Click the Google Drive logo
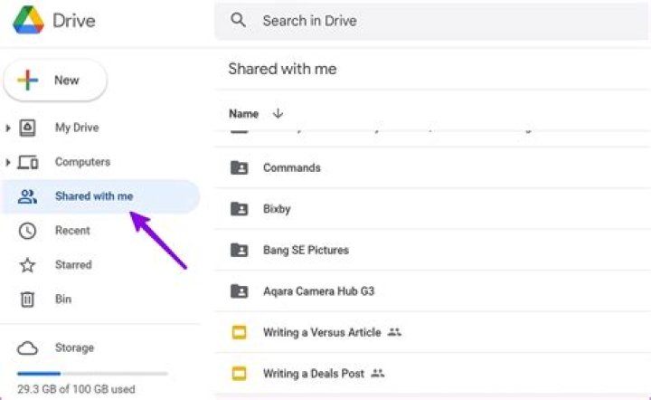Viewport: 651px width, 400px height. click(x=26, y=20)
